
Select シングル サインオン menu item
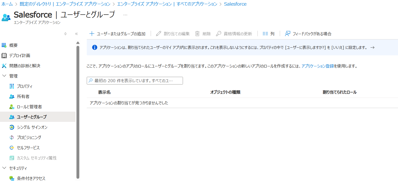pos(32,127)
